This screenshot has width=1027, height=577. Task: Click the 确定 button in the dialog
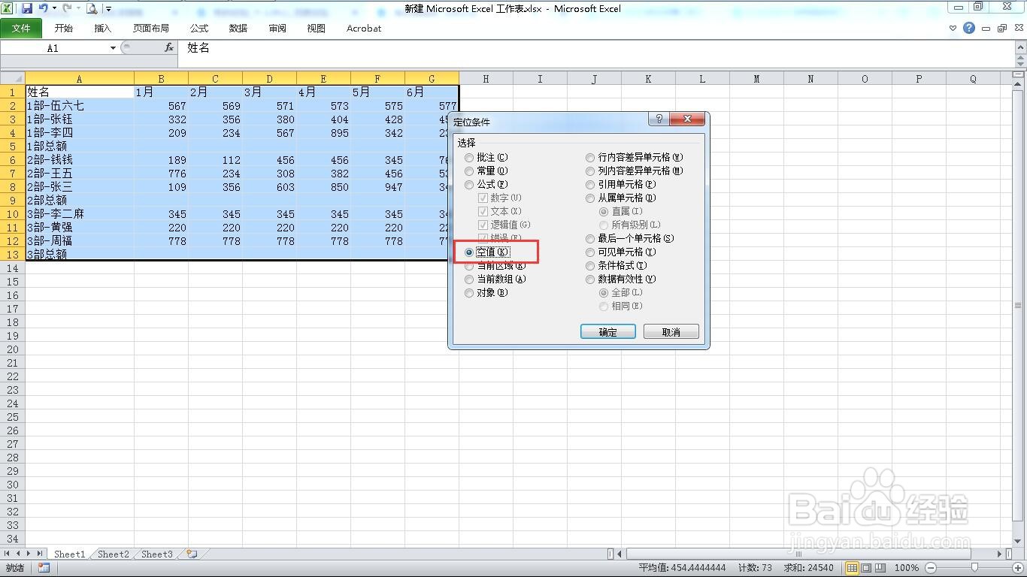pyautogui.click(x=608, y=332)
